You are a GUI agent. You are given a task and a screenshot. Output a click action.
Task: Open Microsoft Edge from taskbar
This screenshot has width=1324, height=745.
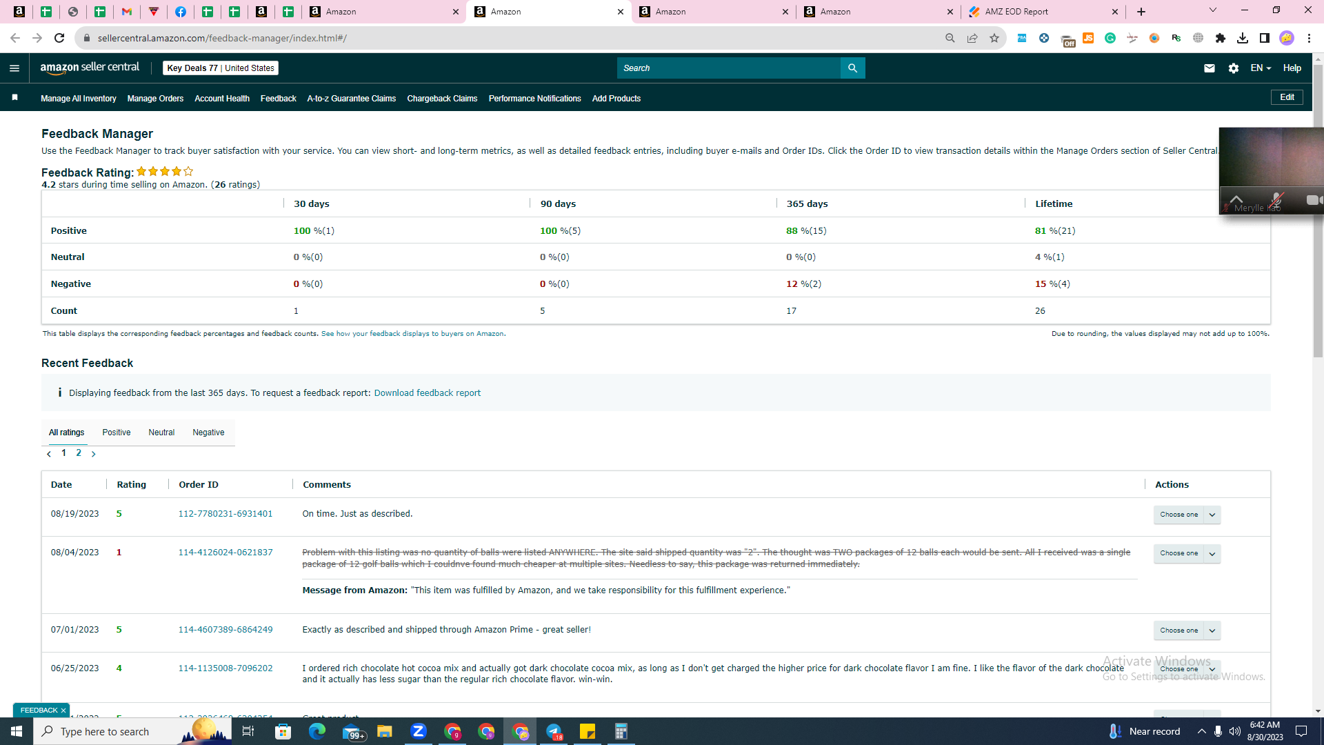pos(317,731)
